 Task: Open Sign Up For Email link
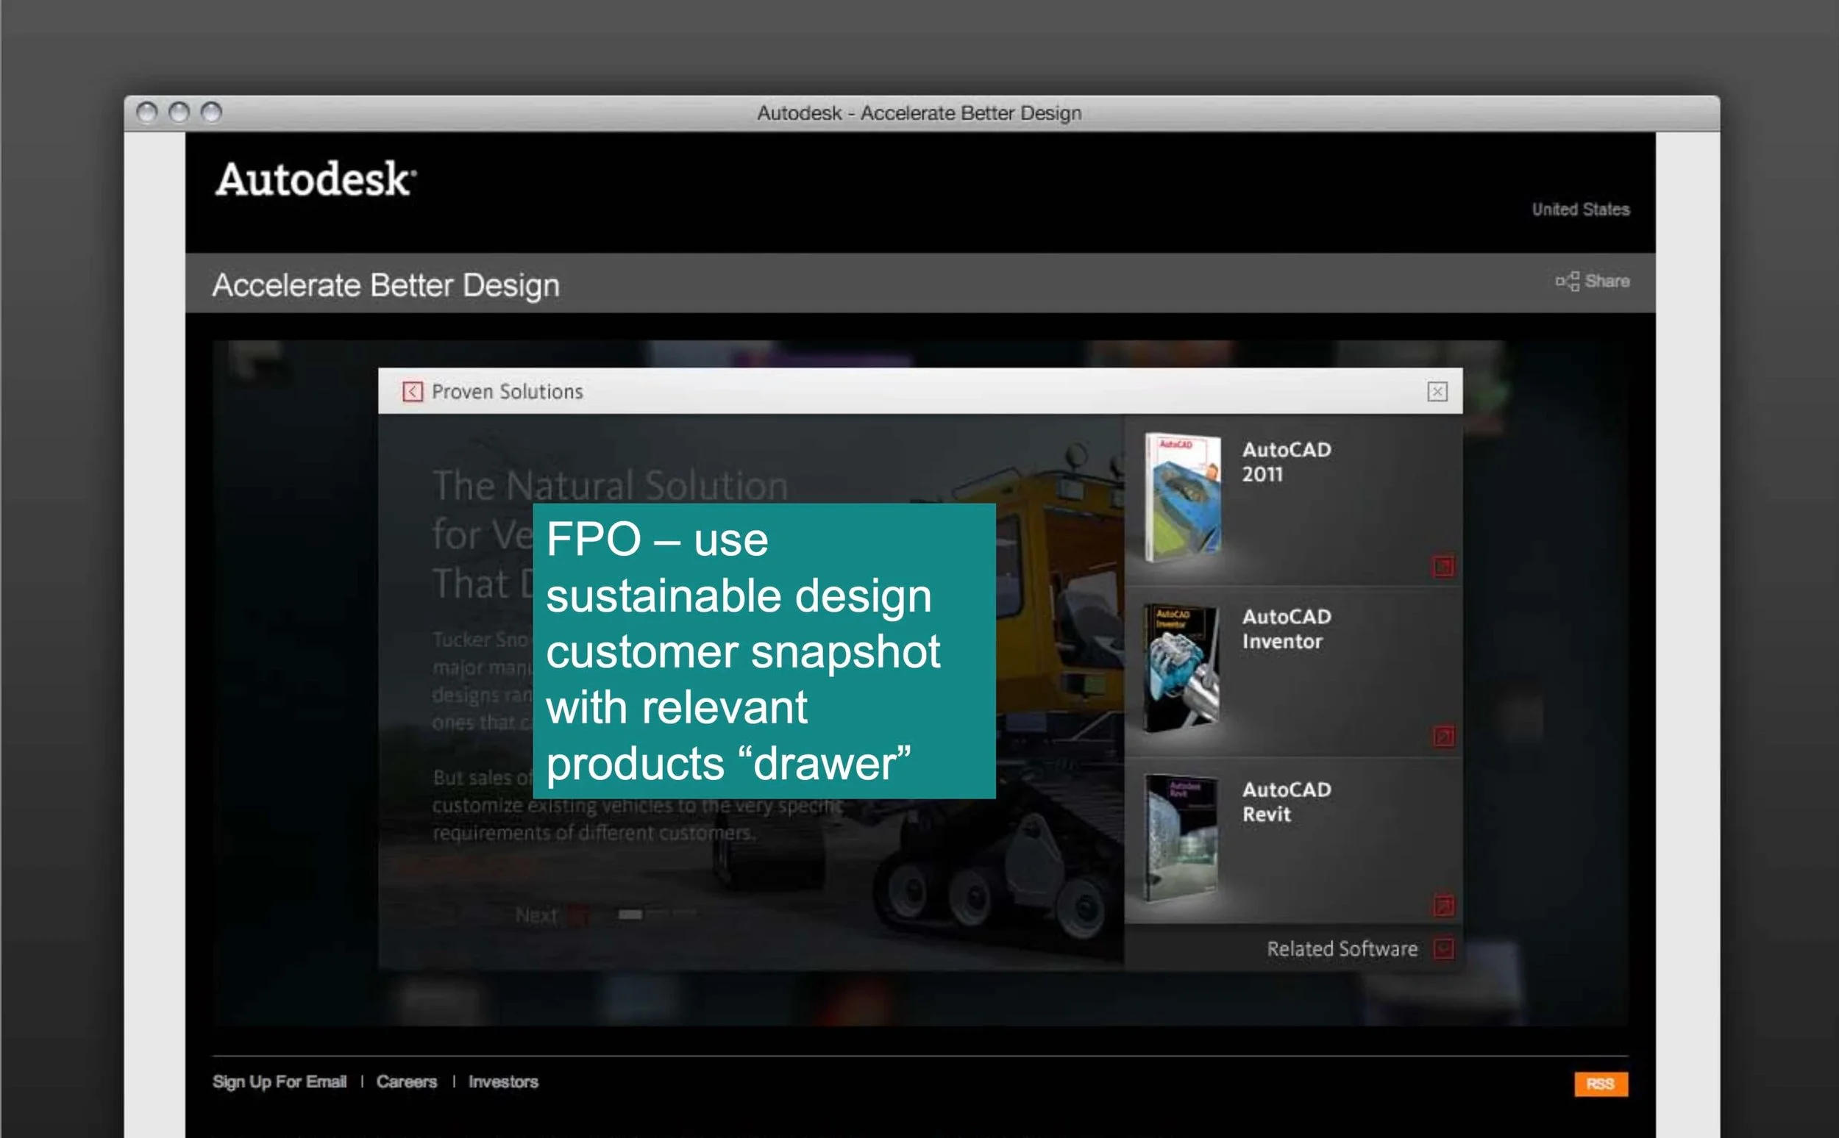click(x=280, y=1081)
